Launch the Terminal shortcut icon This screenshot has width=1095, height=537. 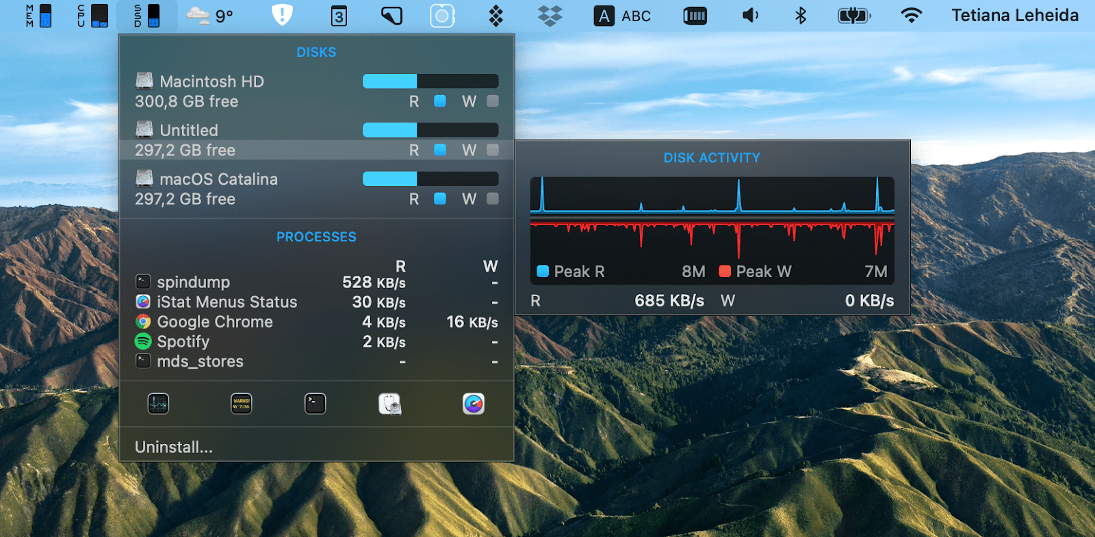(315, 404)
